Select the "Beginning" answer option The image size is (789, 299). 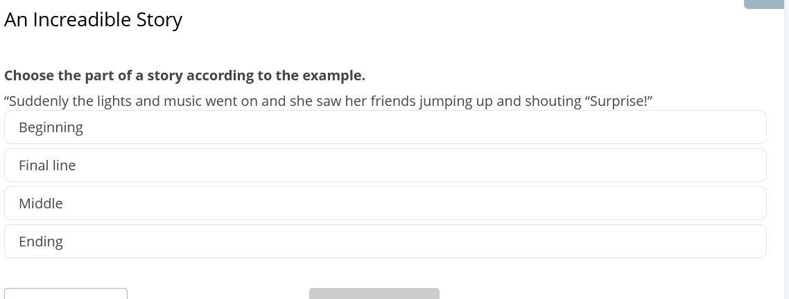[x=385, y=127]
